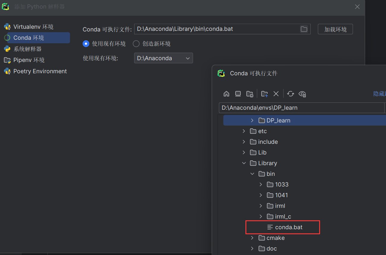Toggle showing hidden files and directories

point(303,94)
